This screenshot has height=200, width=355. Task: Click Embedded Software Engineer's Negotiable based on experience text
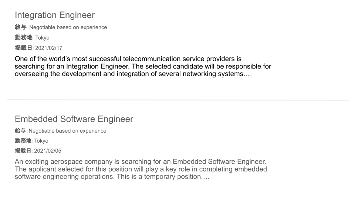[67, 131]
